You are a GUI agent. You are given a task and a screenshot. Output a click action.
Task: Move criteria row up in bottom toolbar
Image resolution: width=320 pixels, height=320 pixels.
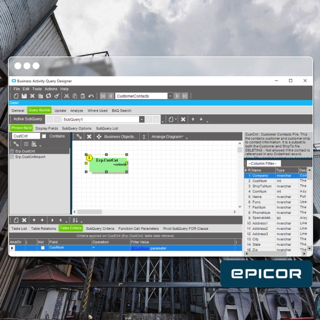34,220
